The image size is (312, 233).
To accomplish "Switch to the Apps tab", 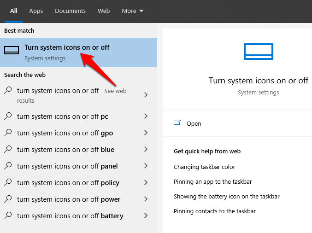I will coord(36,11).
